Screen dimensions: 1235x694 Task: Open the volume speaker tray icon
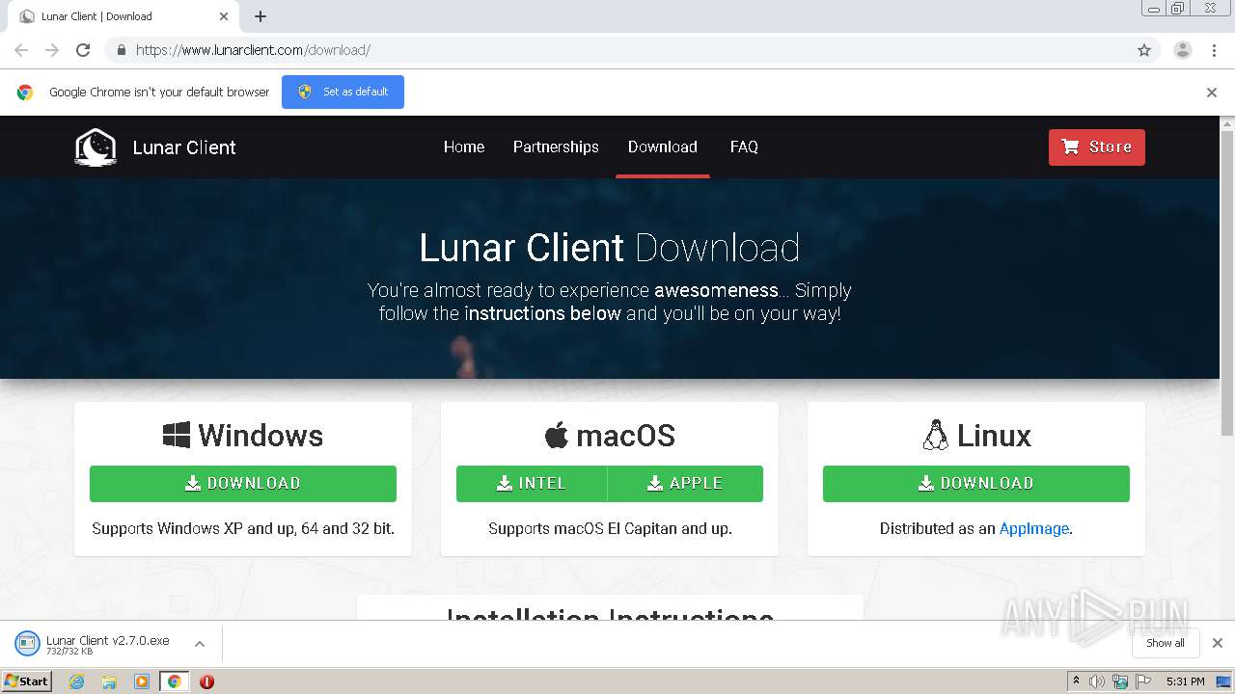(1097, 681)
